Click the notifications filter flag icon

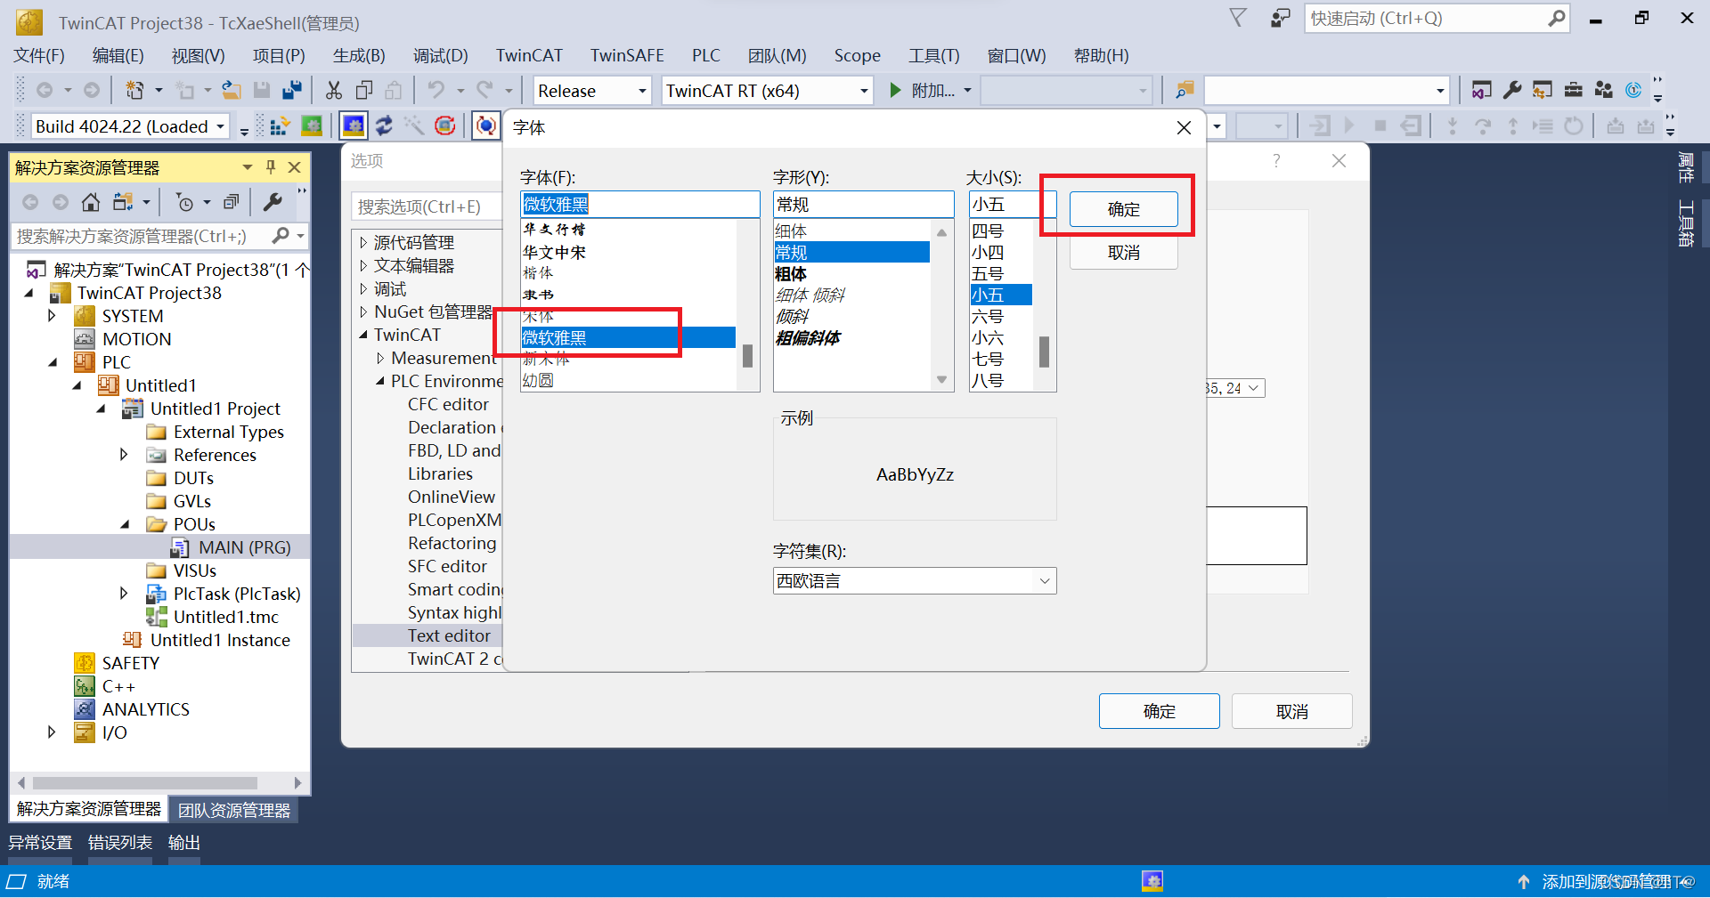pyautogui.click(x=1238, y=18)
